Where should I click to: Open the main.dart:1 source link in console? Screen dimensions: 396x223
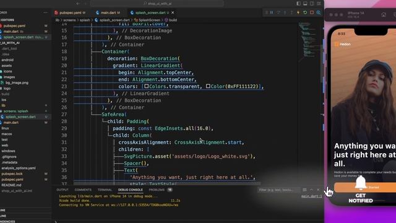point(312,196)
